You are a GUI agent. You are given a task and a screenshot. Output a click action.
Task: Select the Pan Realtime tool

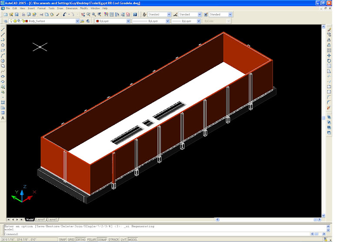coord(83,14)
